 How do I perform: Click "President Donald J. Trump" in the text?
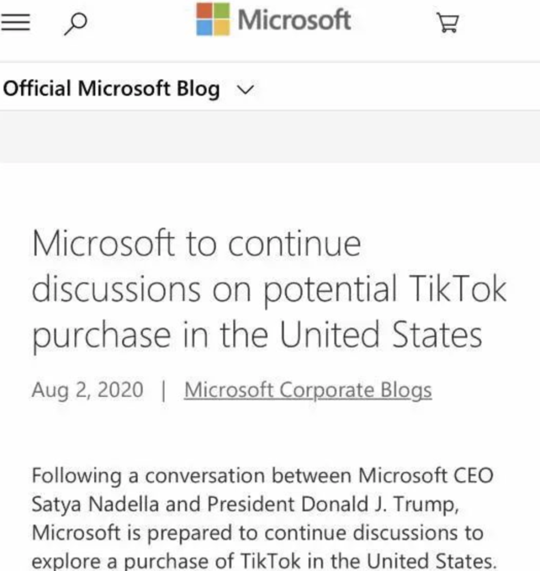click(333, 505)
